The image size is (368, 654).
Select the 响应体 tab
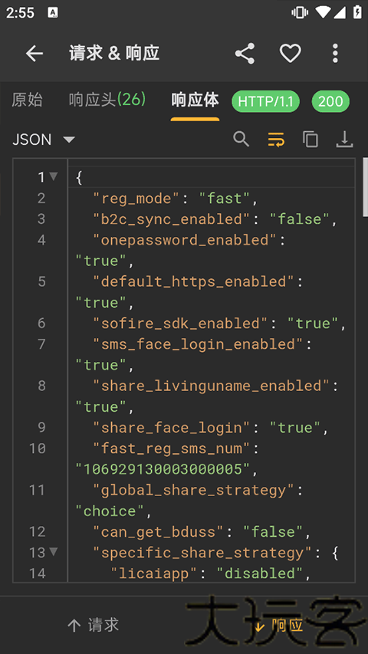(195, 100)
